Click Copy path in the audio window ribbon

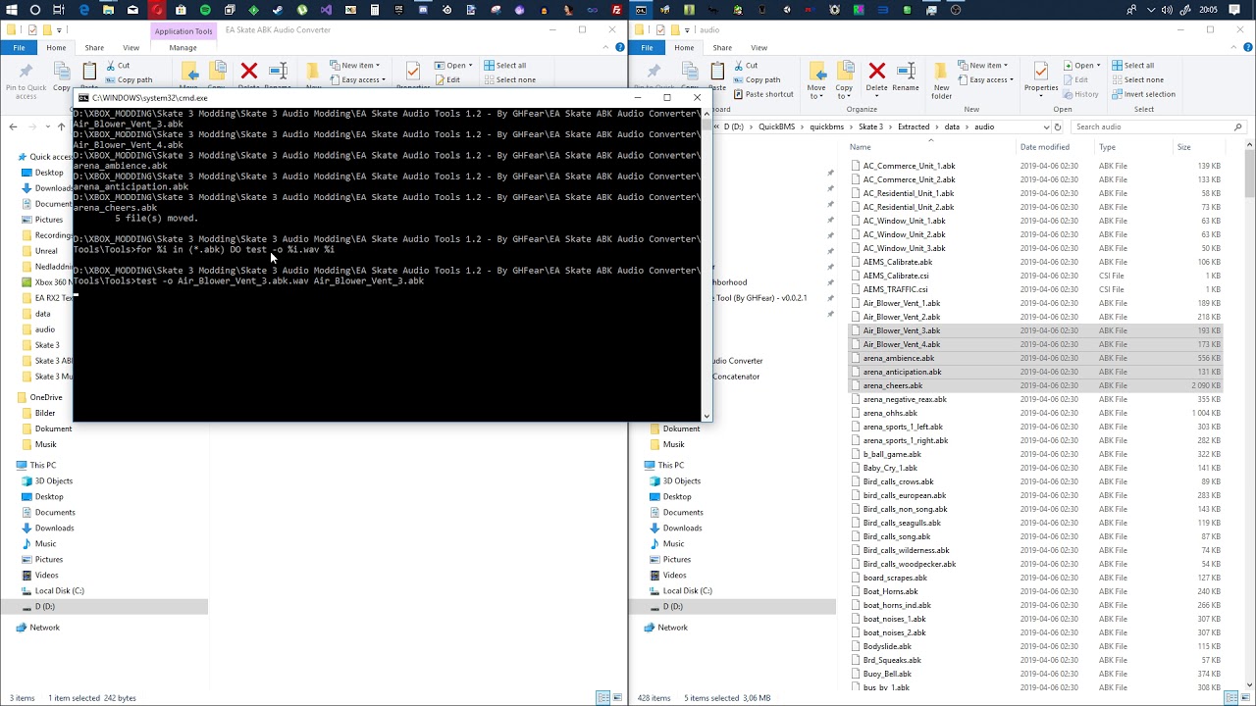[x=756, y=80]
